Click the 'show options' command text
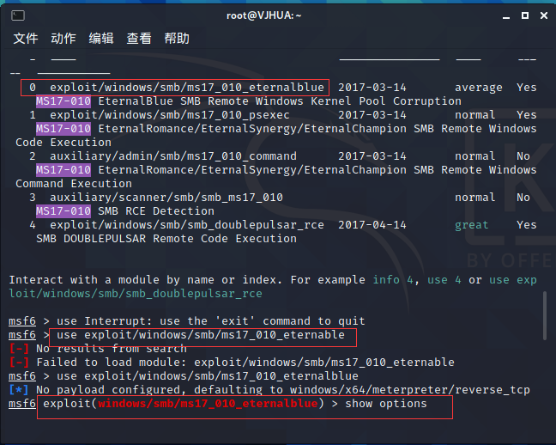Image resolution: width=556 pixels, height=445 pixels. pyautogui.click(x=386, y=404)
